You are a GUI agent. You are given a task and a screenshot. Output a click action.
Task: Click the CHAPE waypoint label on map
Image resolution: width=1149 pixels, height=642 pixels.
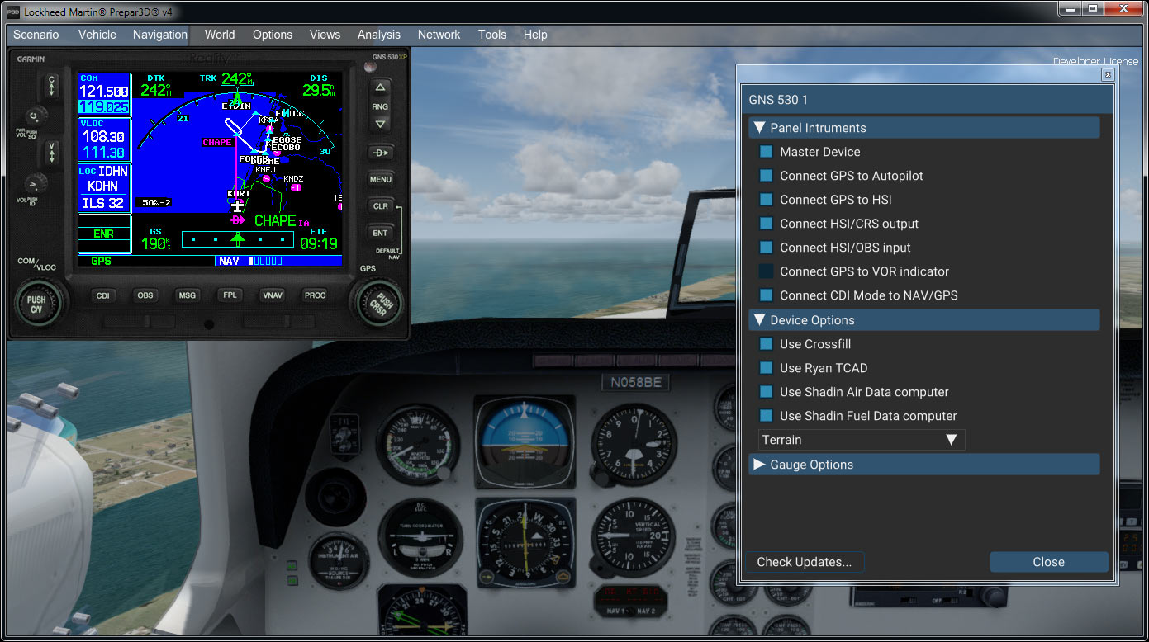point(217,142)
